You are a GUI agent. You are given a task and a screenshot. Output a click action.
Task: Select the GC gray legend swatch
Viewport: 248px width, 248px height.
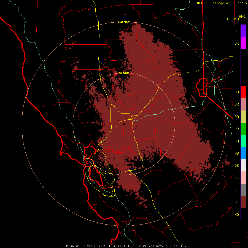coord(243,190)
